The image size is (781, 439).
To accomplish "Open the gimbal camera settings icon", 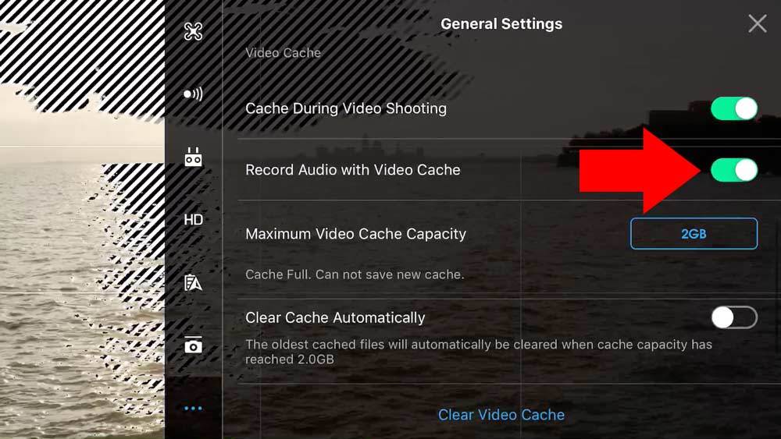I will pyautogui.click(x=193, y=345).
